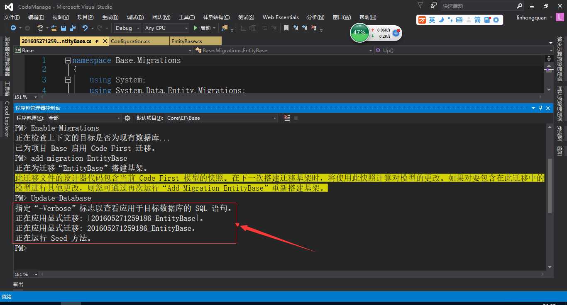Toggle a bookmark with the bookmark icon

[x=286, y=28]
